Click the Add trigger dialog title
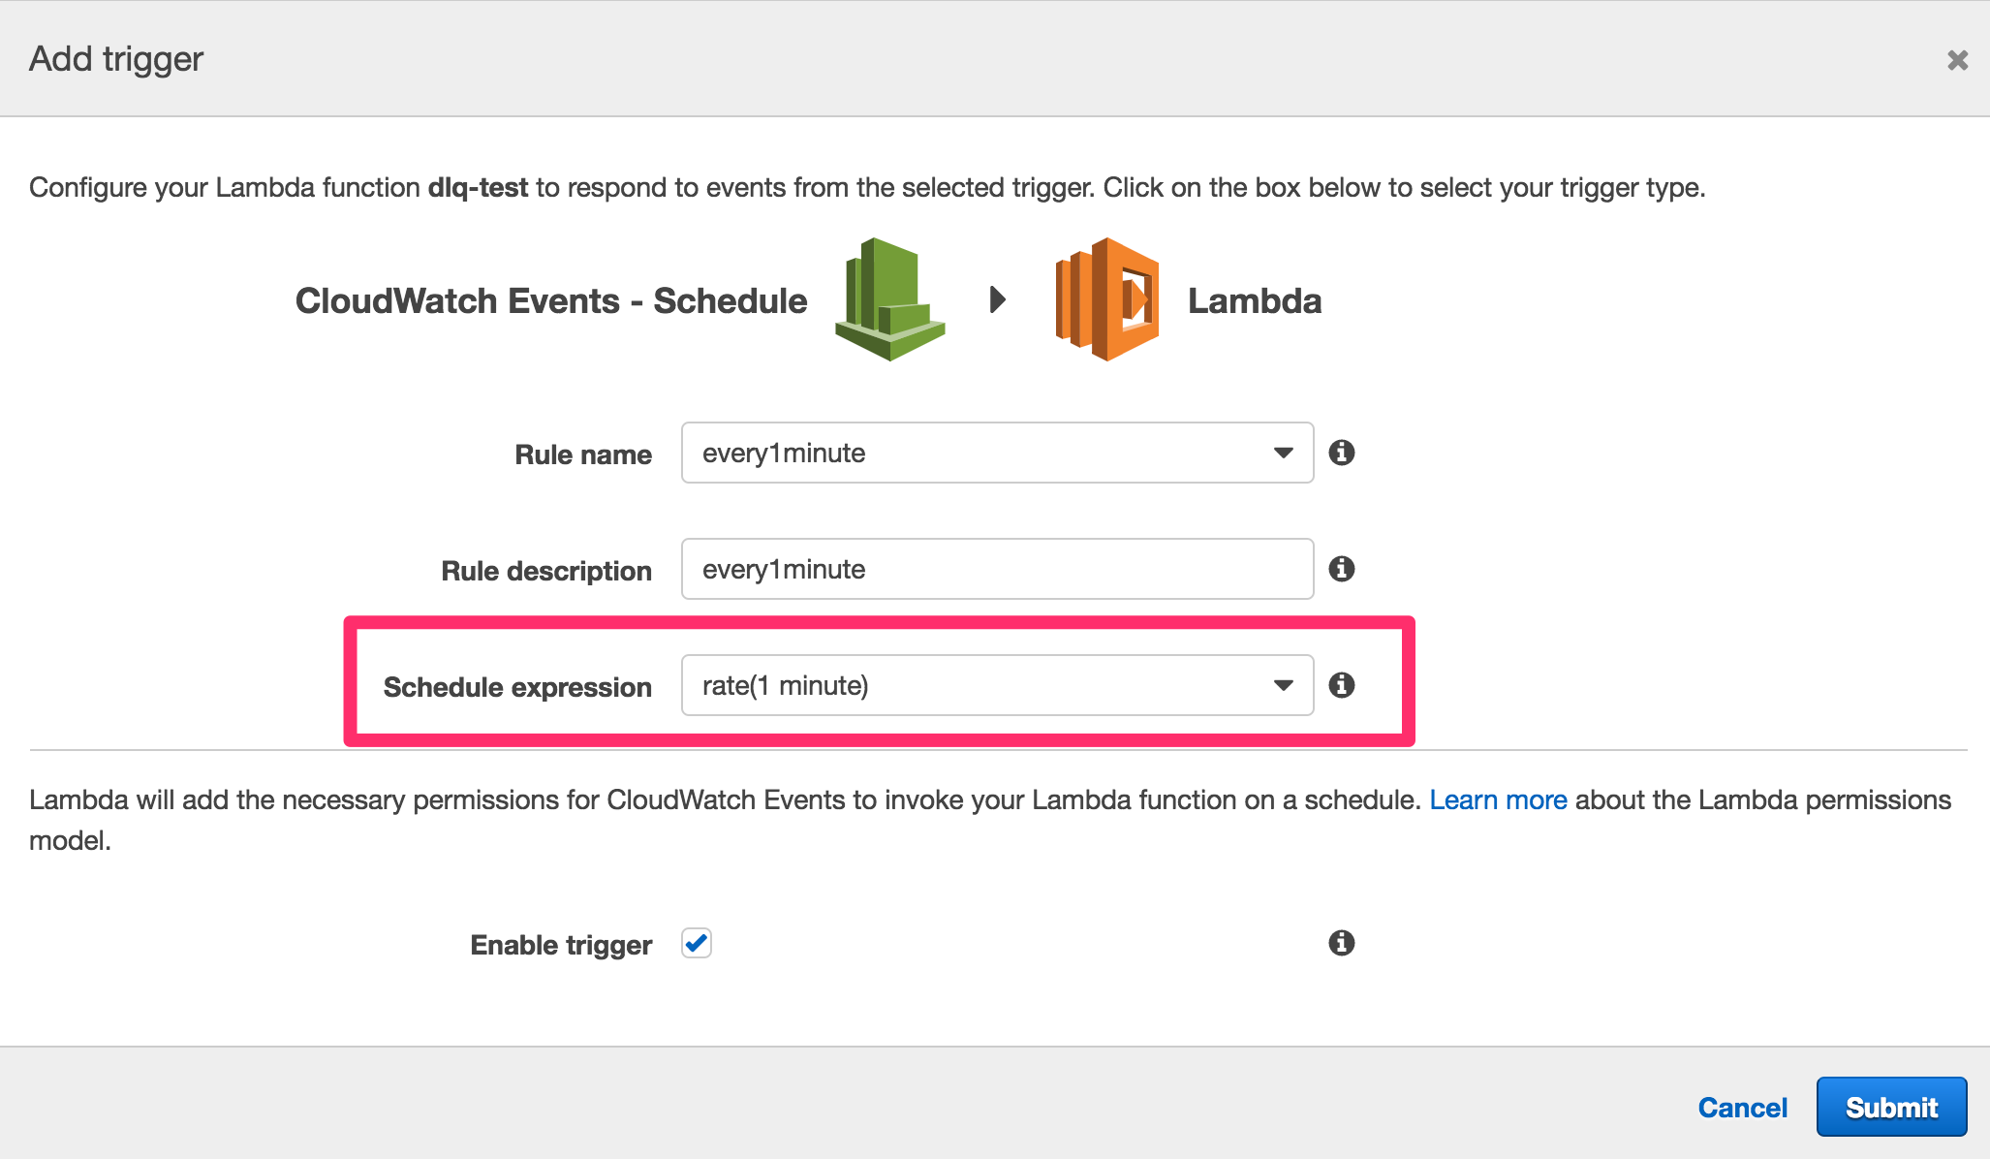The width and height of the screenshot is (1990, 1159). (115, 58)
